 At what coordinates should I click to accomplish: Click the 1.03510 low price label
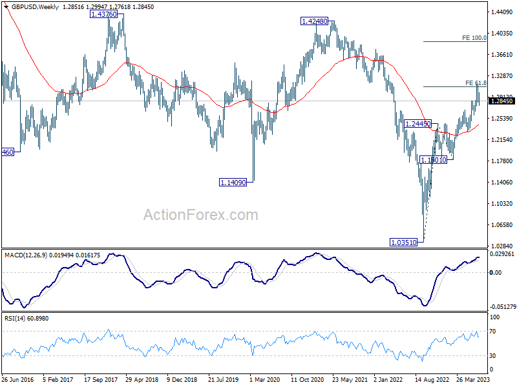point(403,243)
